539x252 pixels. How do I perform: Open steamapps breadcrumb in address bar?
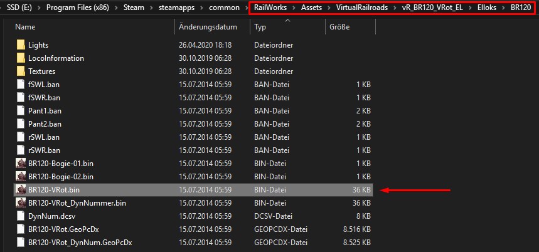pyautogui.click(x=177, y=8)
